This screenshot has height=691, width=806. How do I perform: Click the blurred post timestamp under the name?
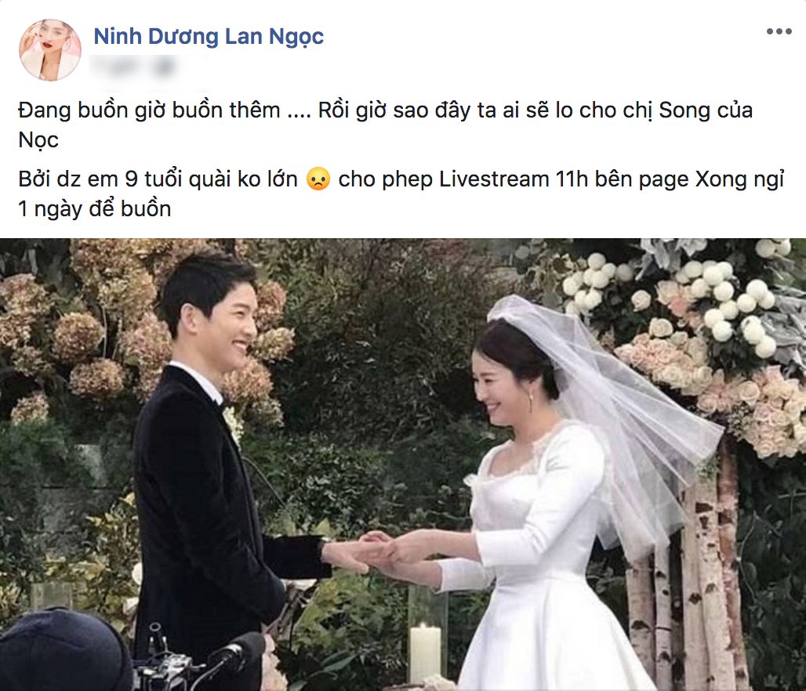(x=133, y=67)
